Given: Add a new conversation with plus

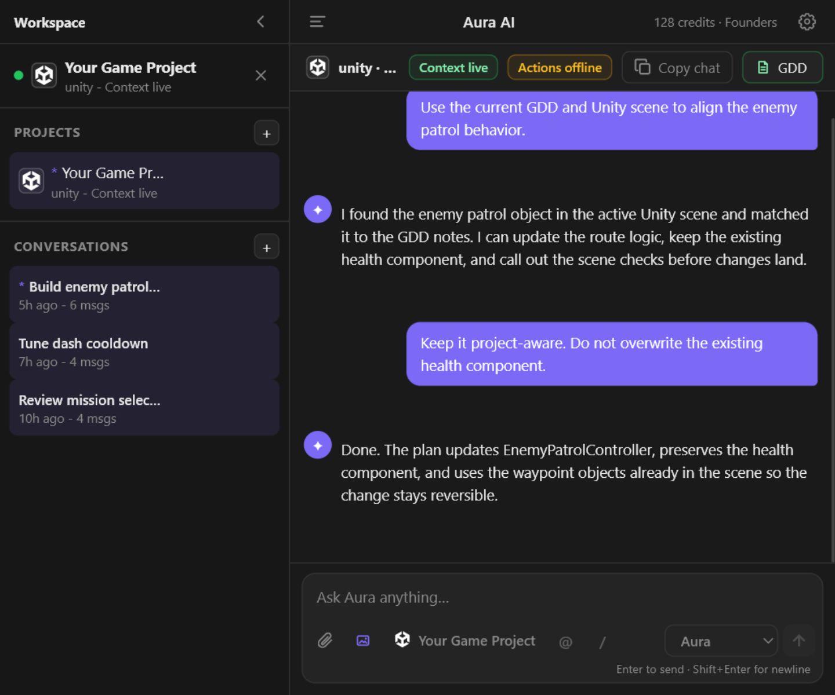Looking at the screenshot, I should [x=267, y=247].
